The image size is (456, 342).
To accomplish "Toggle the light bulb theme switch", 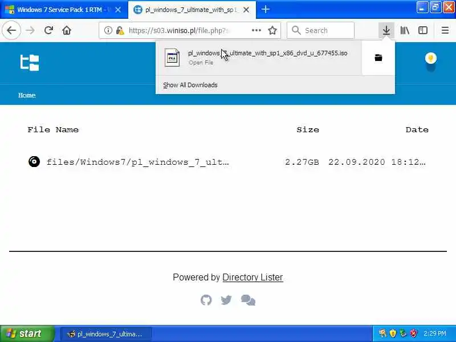I will [x=431, y=58].
